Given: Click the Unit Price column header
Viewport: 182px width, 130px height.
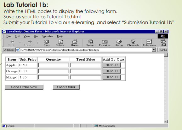Looking at the screenshot, I should pyautogui.click(x=28, y=59).
